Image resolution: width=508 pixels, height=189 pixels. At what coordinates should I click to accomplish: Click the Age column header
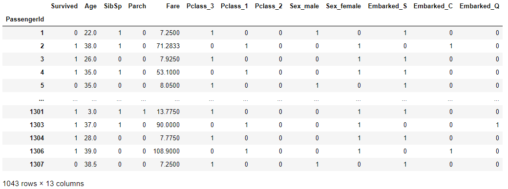[x=90, y=6]
